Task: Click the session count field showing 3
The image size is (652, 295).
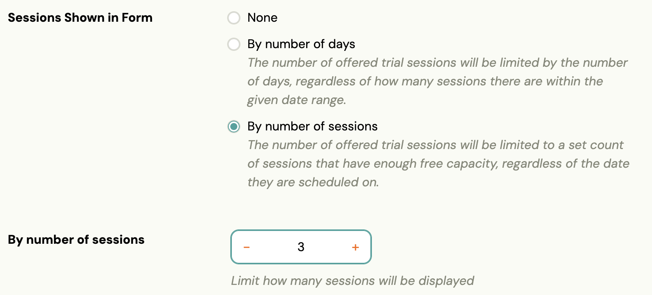Action: pyautogui.click(x=301, y=247)
